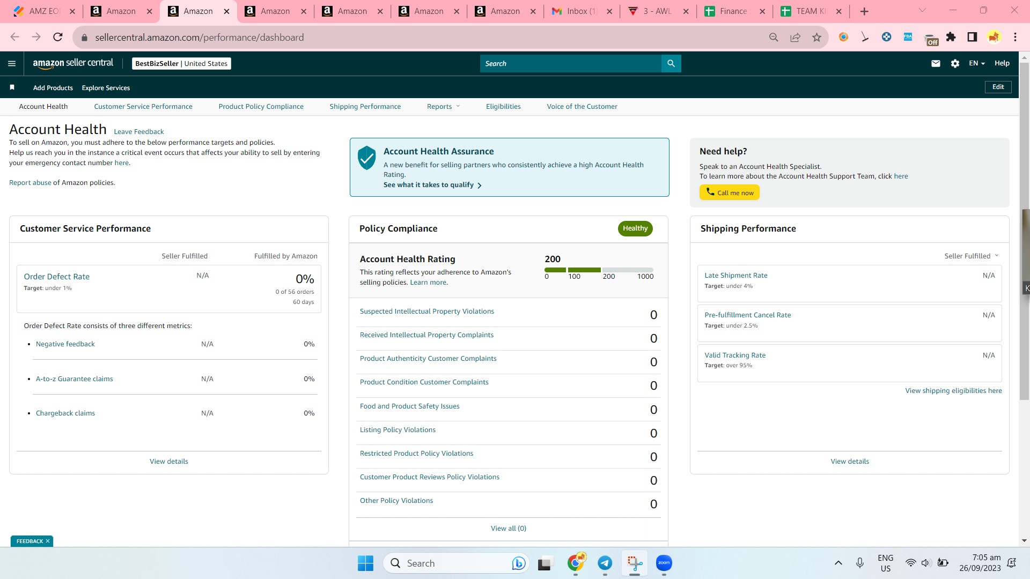Click the Account Health Rating progress bar

[599, 270]
